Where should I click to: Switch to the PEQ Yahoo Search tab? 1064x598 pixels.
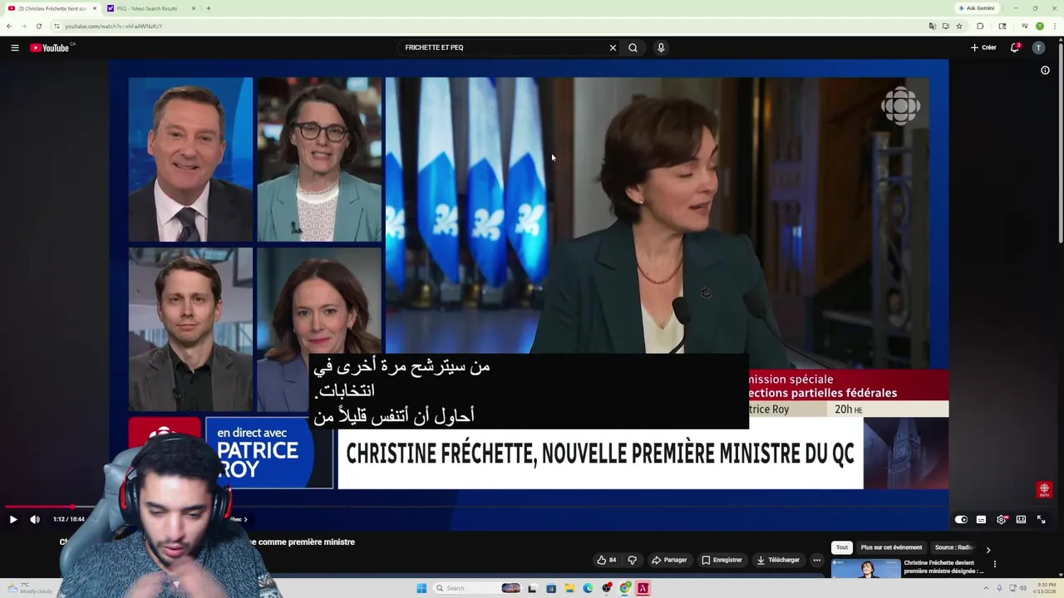point(151,8)
